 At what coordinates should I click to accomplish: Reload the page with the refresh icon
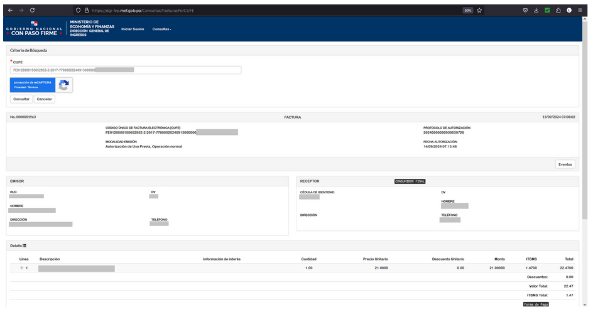tap(32, 10)
